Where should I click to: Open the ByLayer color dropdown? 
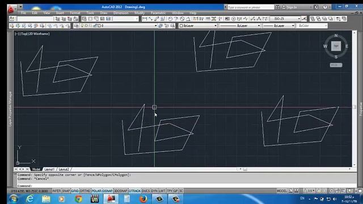[216, 25]
